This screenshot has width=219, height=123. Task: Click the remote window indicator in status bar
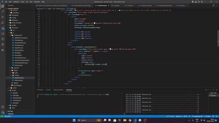(x=2, y=116)
